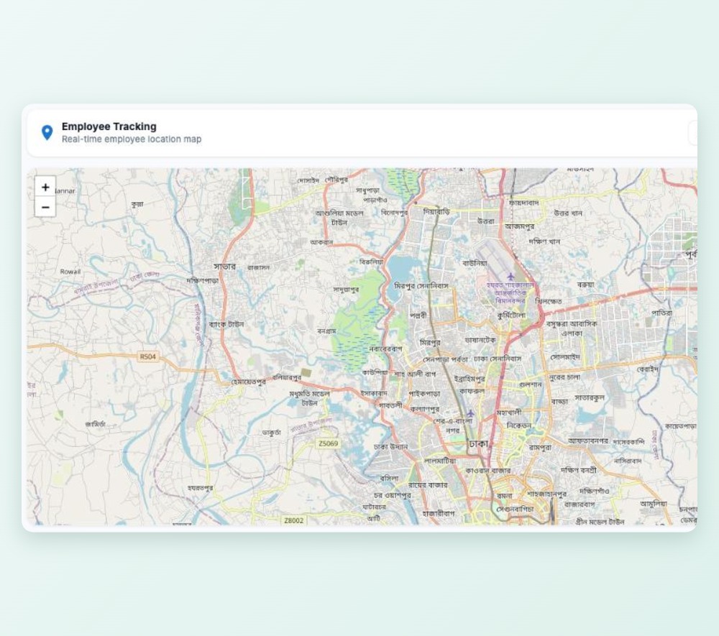
Task: Click the সাভার town label
Action: (x=224, y=266)
